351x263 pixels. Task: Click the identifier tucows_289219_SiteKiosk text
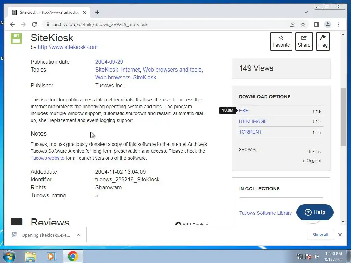point(127,179)
